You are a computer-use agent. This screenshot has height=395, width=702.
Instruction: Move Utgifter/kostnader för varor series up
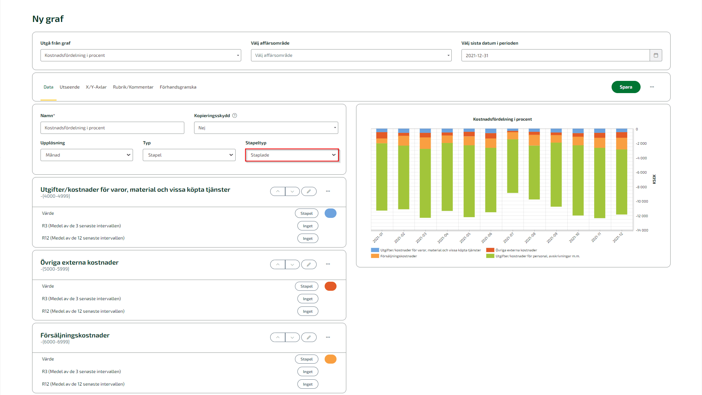point(278,191)
